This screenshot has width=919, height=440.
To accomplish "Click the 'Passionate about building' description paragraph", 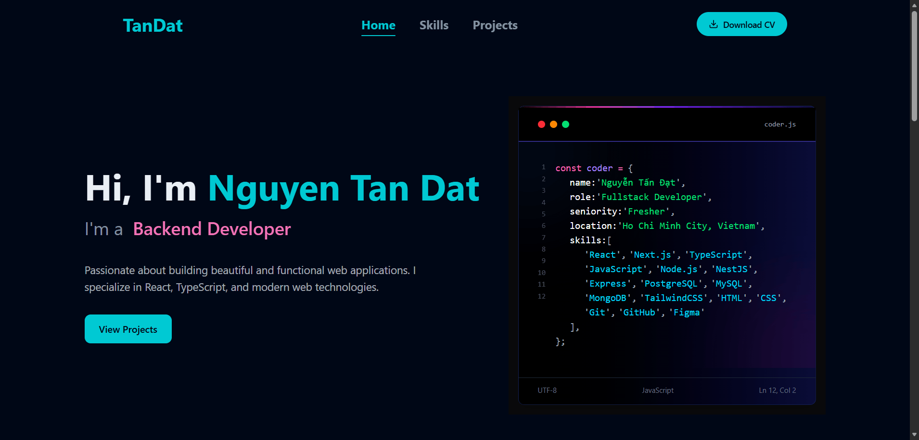I will [250, 279].
